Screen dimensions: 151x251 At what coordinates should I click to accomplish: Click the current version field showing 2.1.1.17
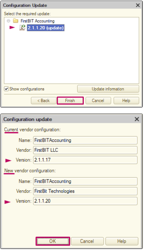pyautogui.click(x=85, y=160)
